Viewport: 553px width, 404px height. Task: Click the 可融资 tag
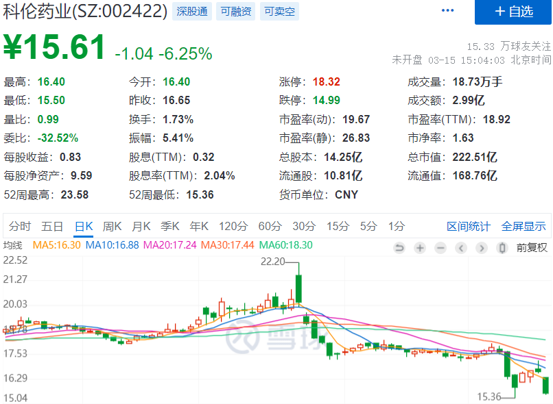[x=235, y=11]
